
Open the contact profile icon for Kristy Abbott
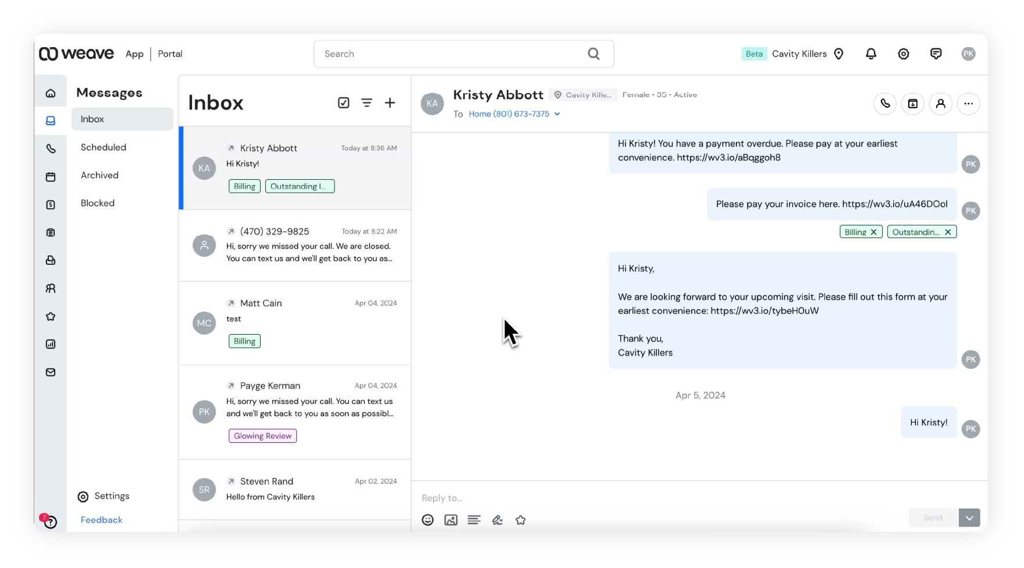(x=941, y=104)
